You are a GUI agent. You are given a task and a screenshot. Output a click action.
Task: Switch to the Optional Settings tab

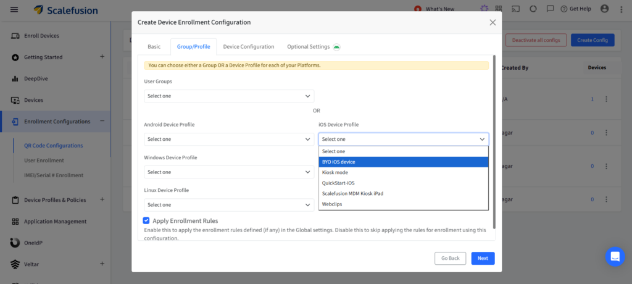[x=308, y=47]
